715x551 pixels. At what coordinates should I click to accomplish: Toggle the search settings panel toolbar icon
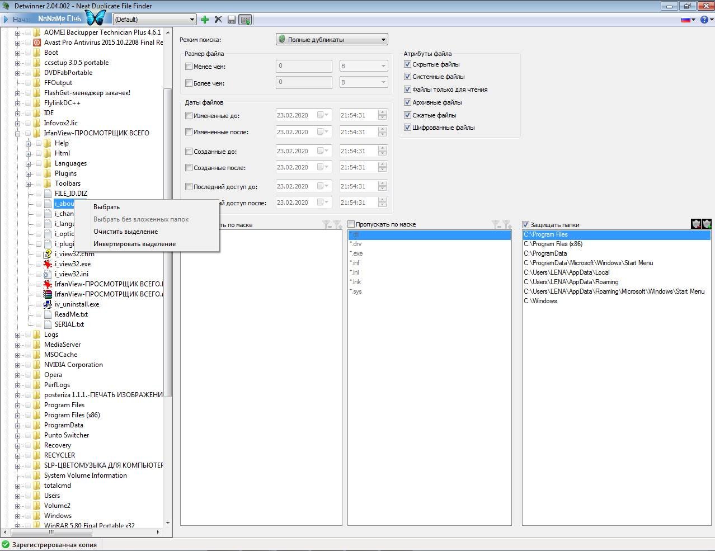(x=245, y=20)
